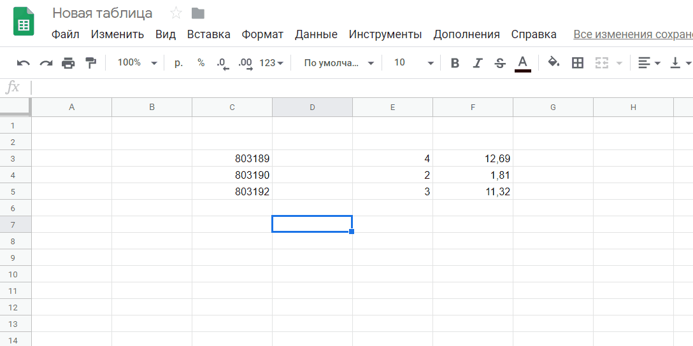Select column C header
693x346 pixels.
[x=232, y=107]
